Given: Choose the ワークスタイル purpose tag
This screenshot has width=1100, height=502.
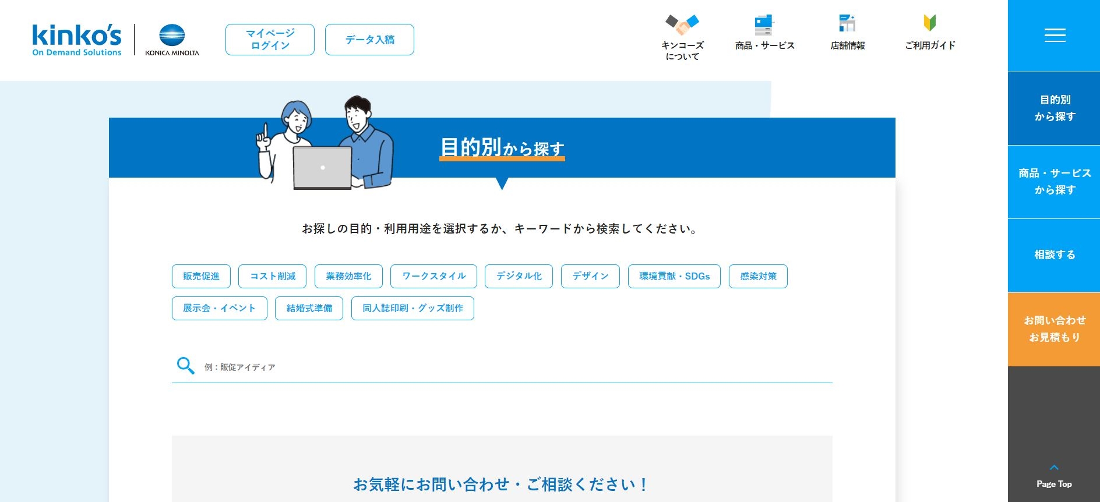Looking at the screenshot, I should (x=434, y=276).
